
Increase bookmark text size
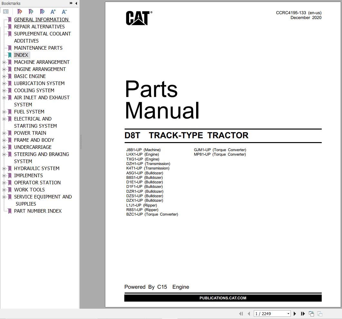(x=53, y=12)
